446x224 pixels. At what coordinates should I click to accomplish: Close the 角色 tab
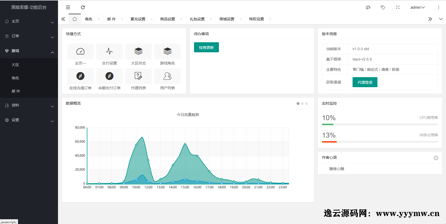click(99, 19)
